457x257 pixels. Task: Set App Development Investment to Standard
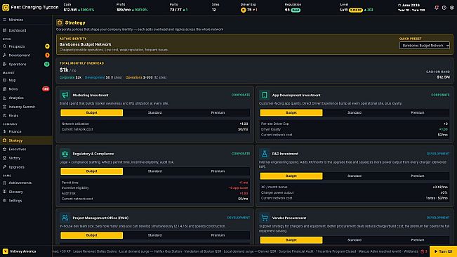point(354,112)
